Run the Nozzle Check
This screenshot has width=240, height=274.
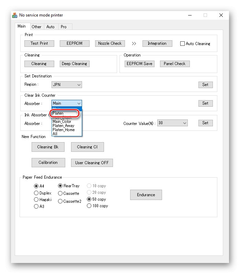[110, 43]
